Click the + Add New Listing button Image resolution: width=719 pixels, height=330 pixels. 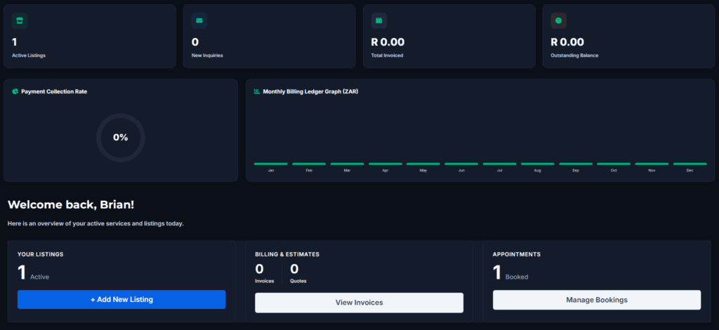(121, 299)
